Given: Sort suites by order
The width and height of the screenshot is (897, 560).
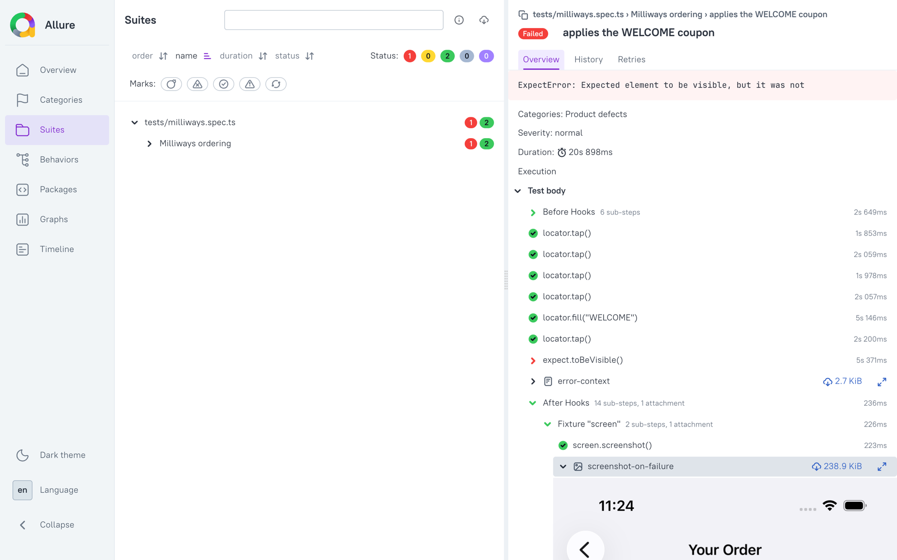Looking at the screenshot, I should [x=149, y=56].
